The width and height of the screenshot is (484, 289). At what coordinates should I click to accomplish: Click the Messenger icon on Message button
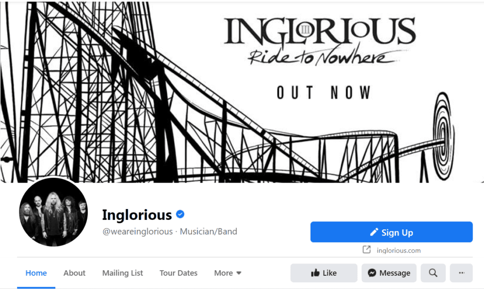[372, 272]
